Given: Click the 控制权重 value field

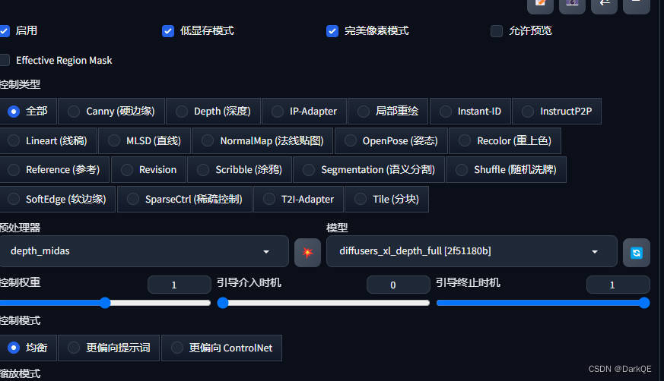Looking at the screenshot, I should coord(180,285).
